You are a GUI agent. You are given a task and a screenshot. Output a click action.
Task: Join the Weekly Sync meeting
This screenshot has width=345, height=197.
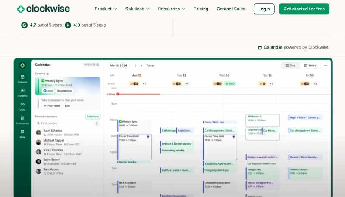pyautogui.click(x=47, y=91)
